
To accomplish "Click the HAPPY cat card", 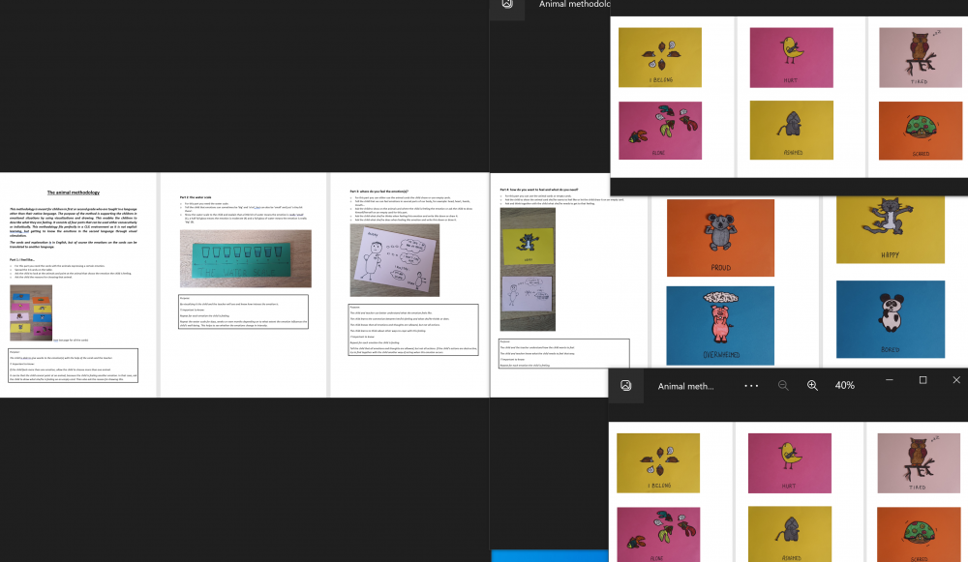I will pyautogui.click(x=891, y=229).
